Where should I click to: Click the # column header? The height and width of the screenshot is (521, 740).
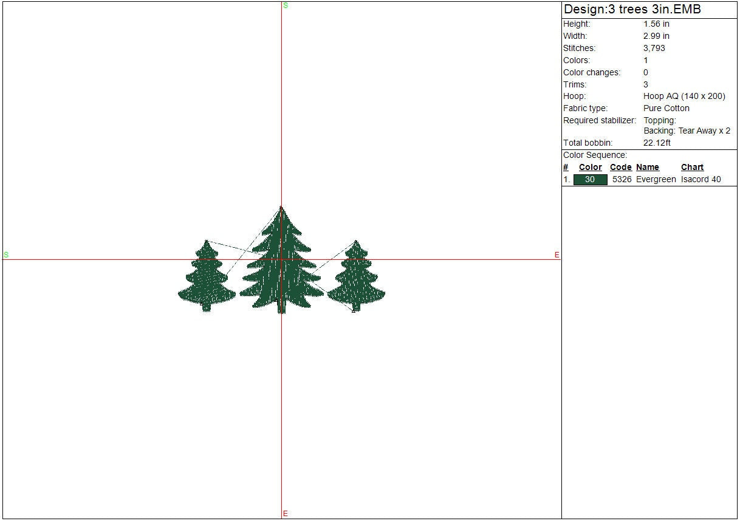[x=566, y=168]
